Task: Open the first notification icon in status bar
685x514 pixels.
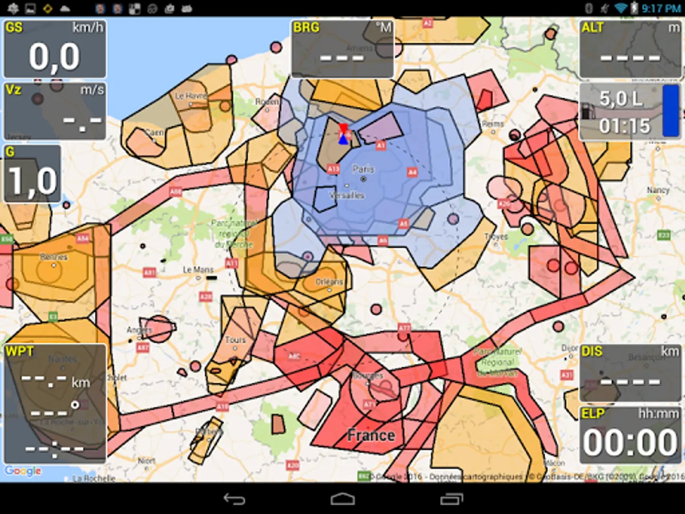Action: [13, 8]
